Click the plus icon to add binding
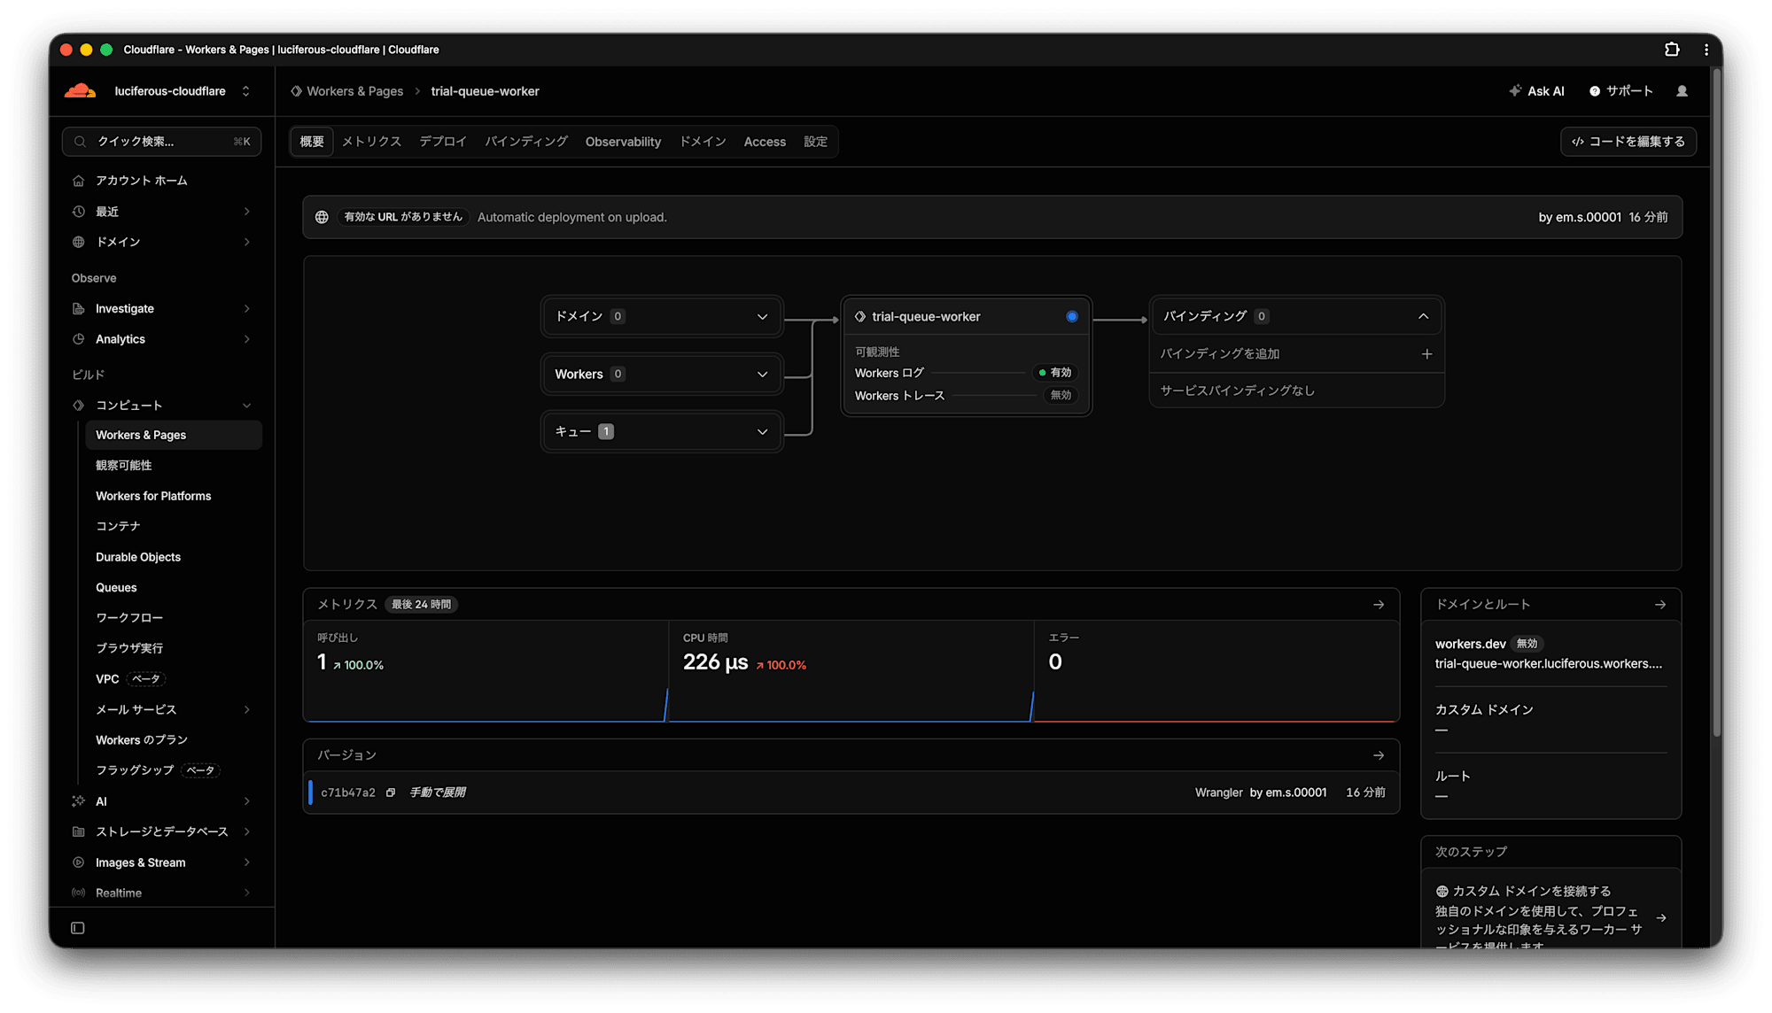The height and width of the screenshot is (1013, 1772). (x=1426, y=354)
